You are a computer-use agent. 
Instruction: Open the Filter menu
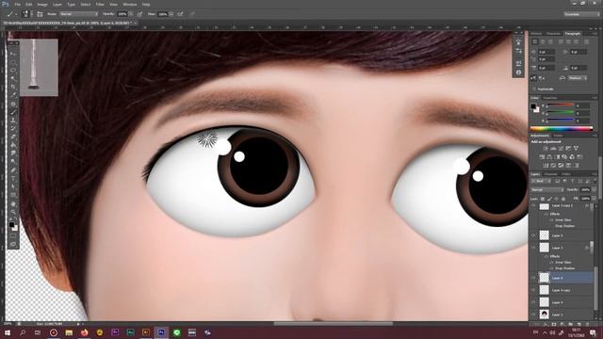coord(100,5)
